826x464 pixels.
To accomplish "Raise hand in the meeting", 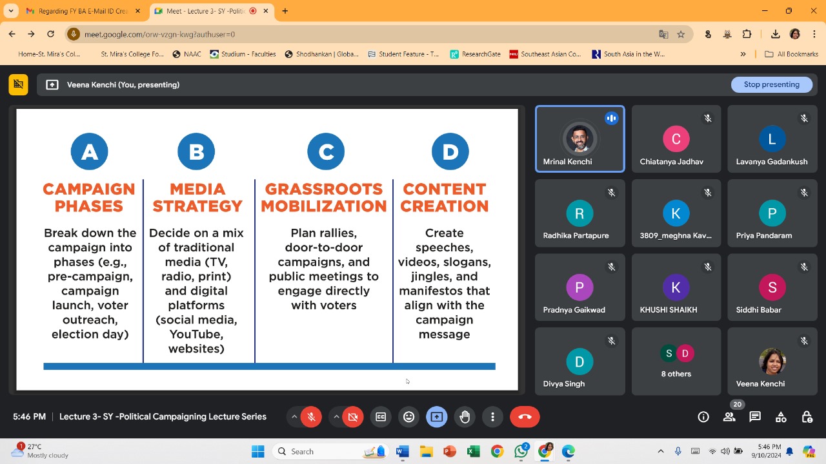I will [x=465, y=417].
